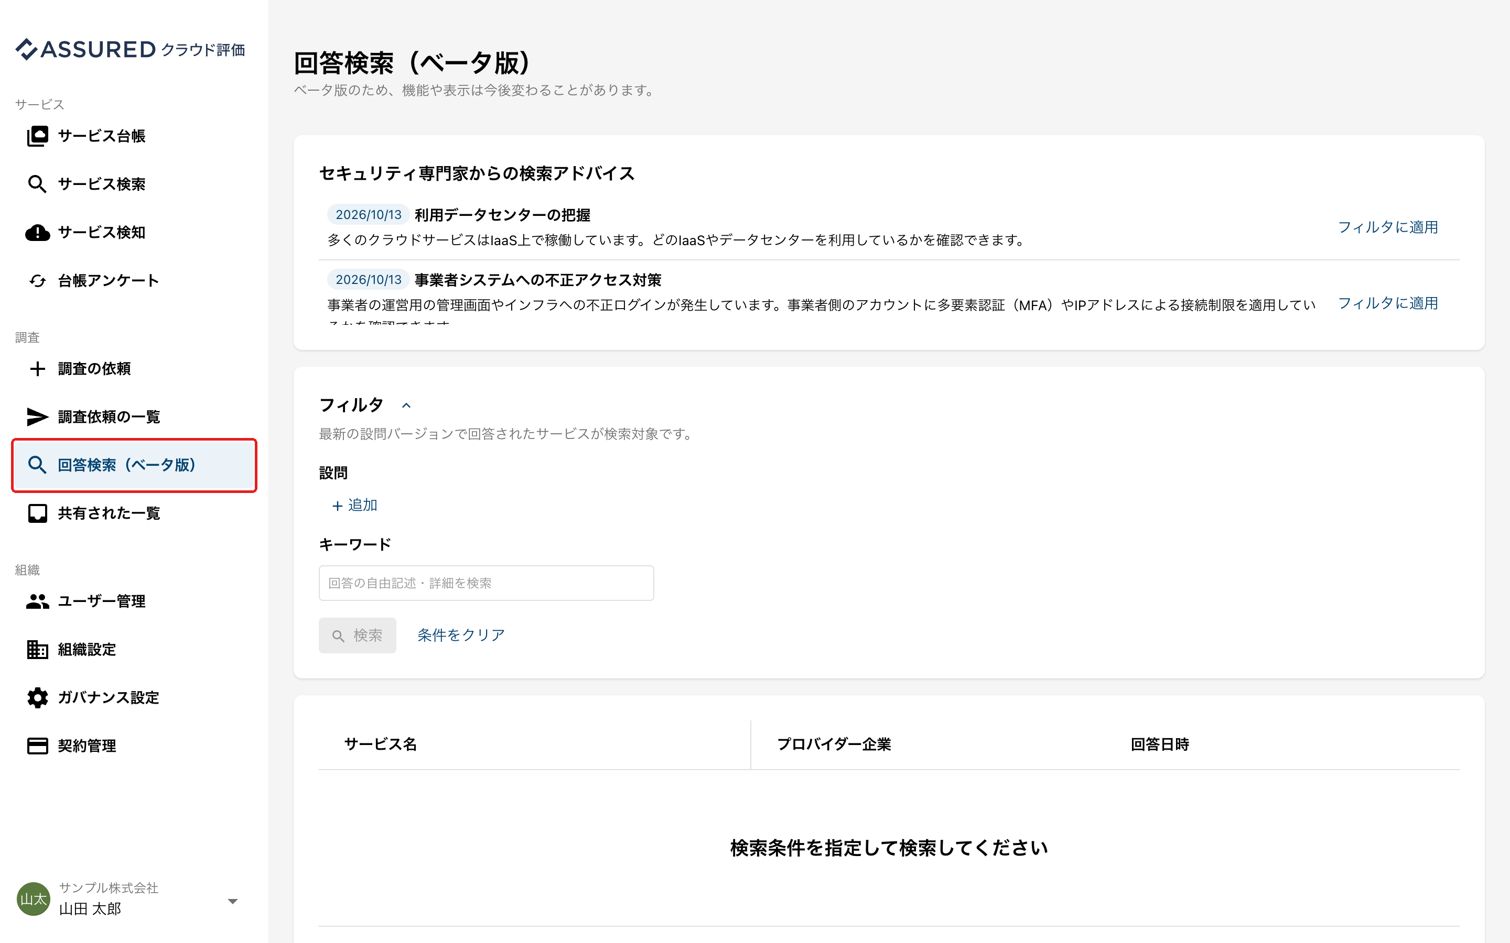Click the ガバナンス設定 gear icon
The height and width of the screenshot is (943, 1510).
37,697
